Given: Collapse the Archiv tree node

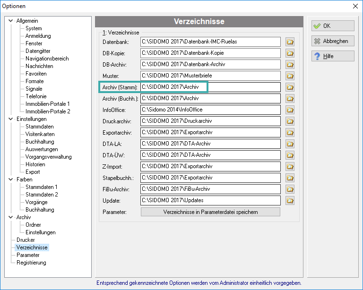Looking at the screenshot, I should (x=10, y=217).
